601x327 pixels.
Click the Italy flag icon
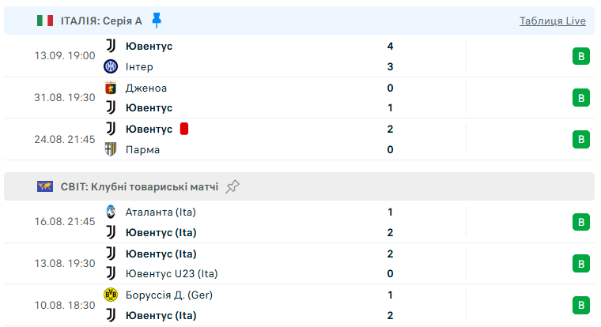coord(45,21)
